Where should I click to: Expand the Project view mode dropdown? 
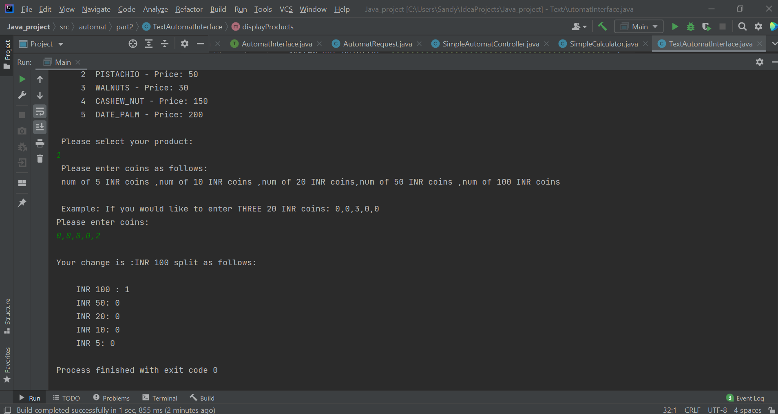tap(60, 44)
